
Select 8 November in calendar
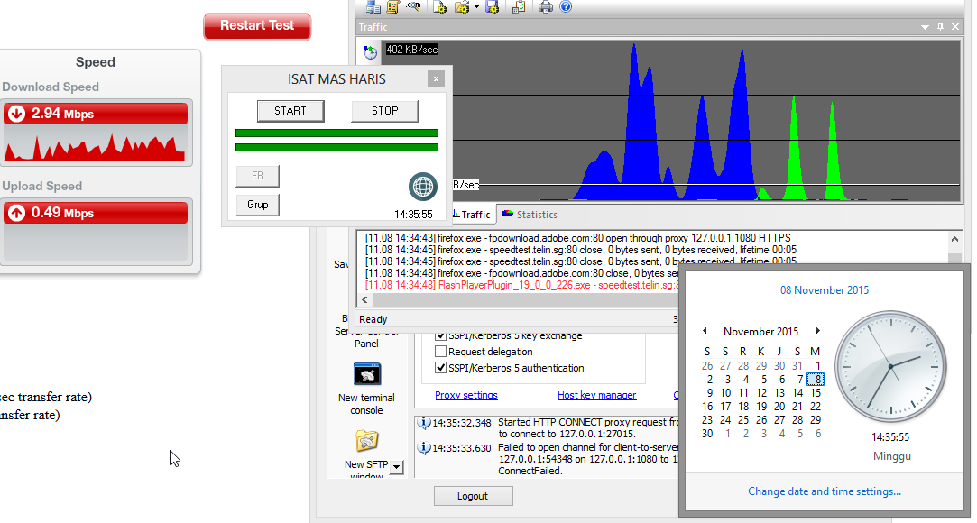tap(816, 379)
